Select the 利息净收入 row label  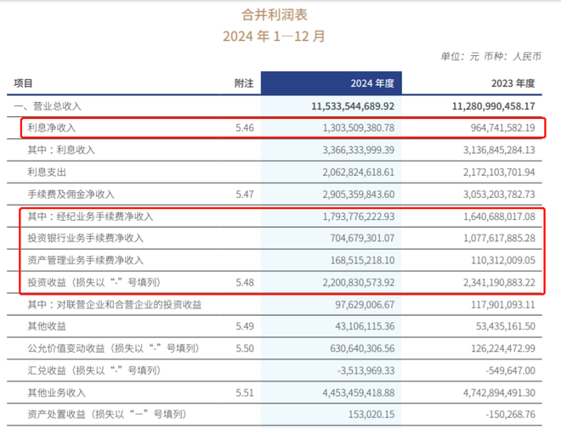[52, 127]
